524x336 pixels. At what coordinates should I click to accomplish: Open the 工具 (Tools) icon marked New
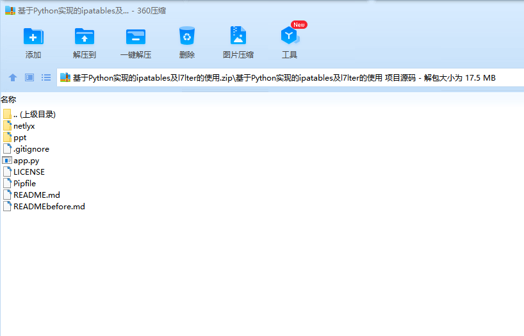290,35
